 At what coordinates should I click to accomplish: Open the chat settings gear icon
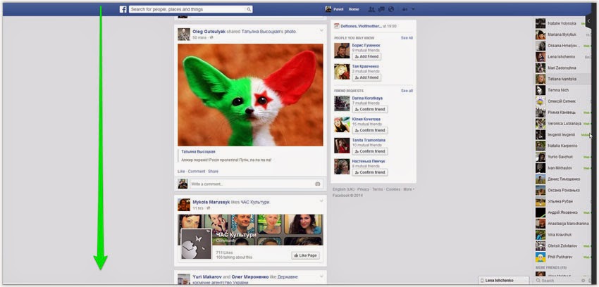(x=583, y=281)
